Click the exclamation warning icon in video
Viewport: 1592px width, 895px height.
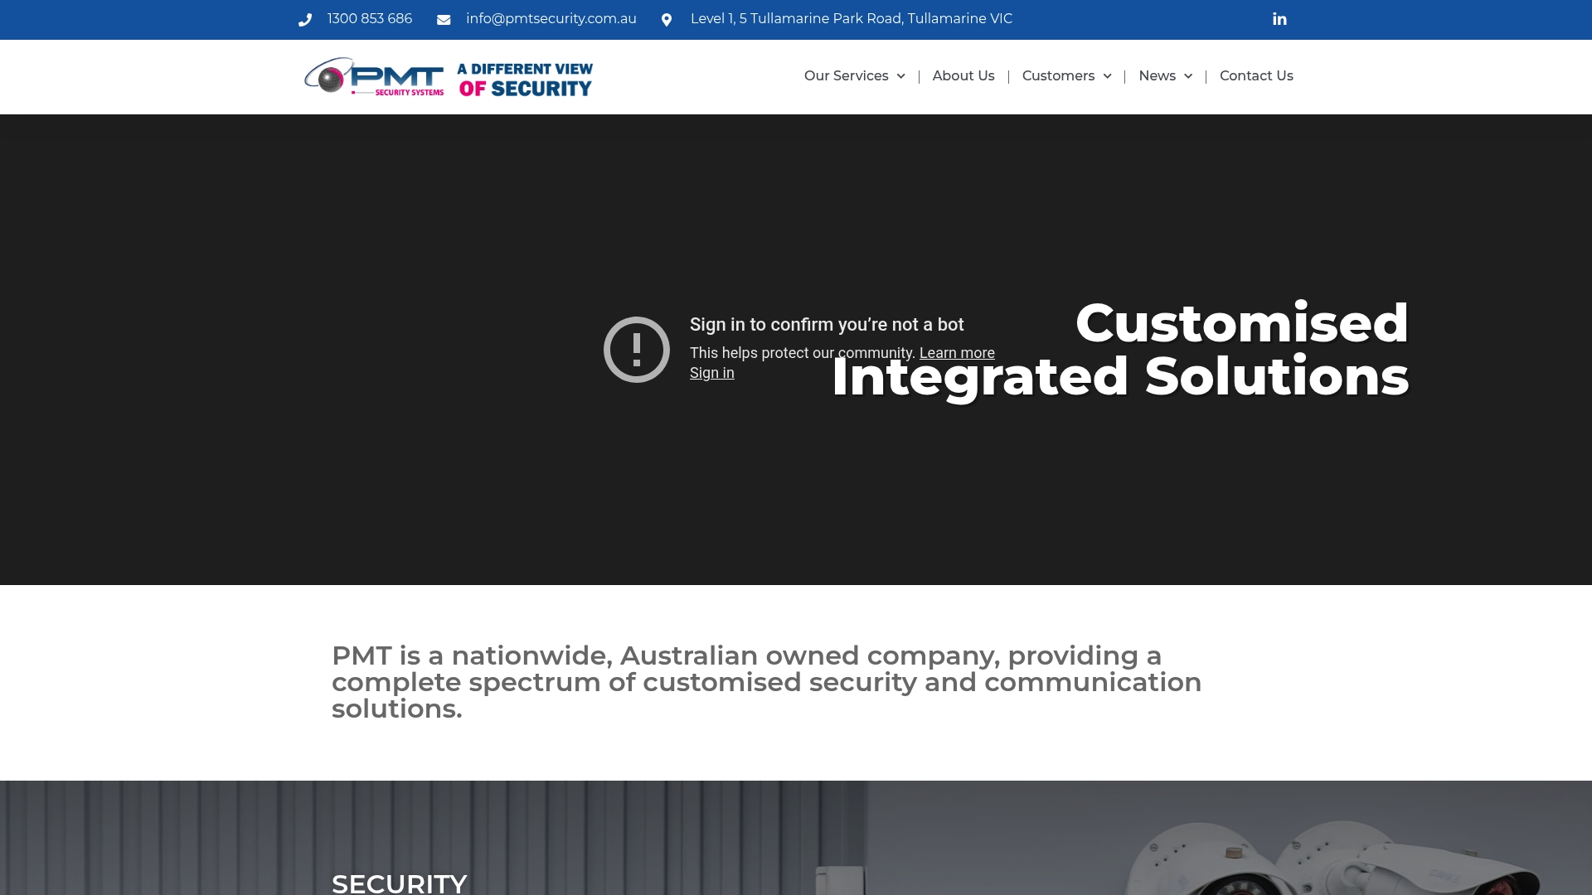point(637,350)
